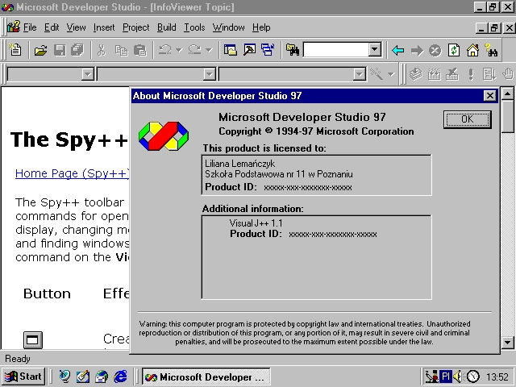Open the Build menu
The image size is (516, 387).
point(167,27)
